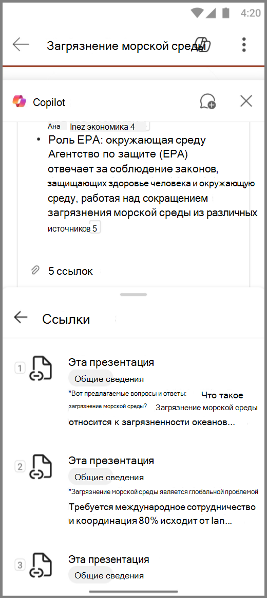267x598 pixels.
Task: Select the first 'Эта презентация' reference title
Action: (x=111, y=362)
